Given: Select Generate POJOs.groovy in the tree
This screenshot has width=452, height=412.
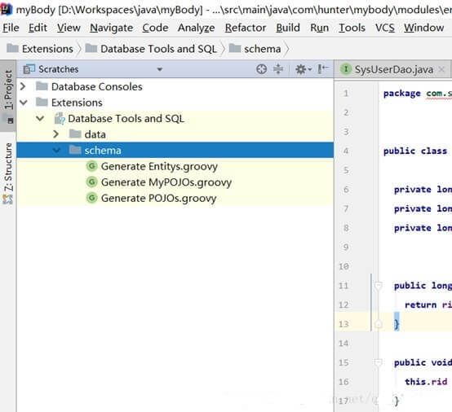Looking at the screenshot, I should [x=159, y=198].
